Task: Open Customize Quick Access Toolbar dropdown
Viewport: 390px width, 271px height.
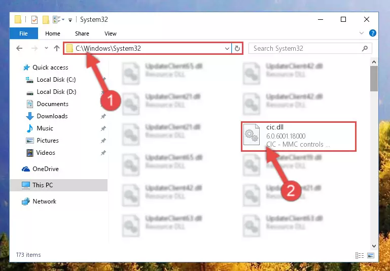Action: 70,20
